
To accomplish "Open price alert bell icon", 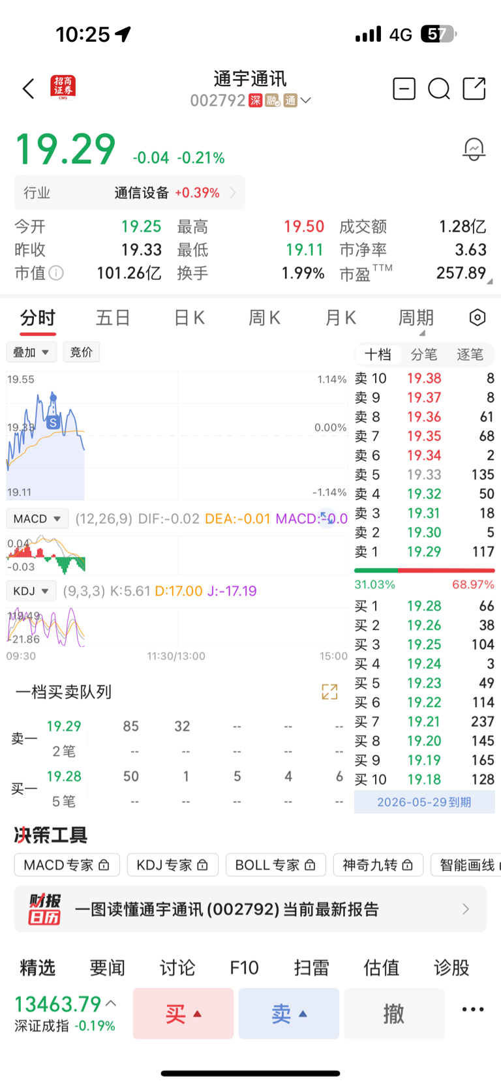I will click(474, 149).
